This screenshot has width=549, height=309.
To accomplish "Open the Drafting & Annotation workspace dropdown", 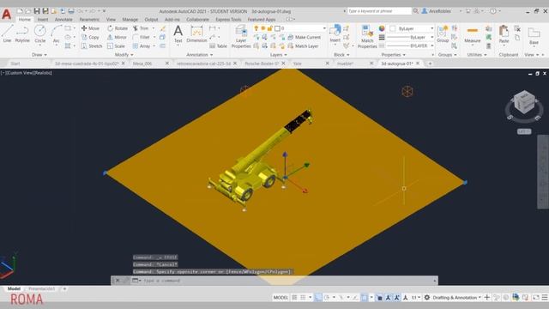I will tap(456, 298).
